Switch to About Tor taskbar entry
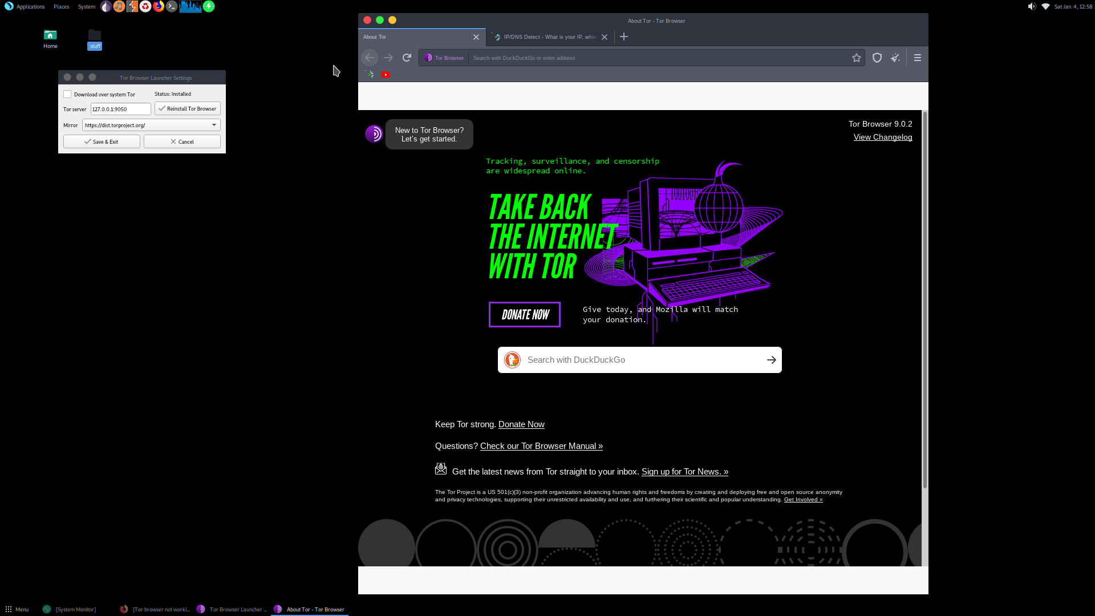The height and width of the screenshot is (616, 1095). pos(310,609)
